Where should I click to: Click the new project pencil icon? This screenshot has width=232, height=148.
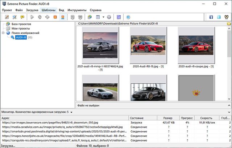click(x=7, y=17)
